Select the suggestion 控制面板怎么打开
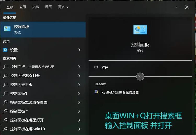 click(43, 76)
